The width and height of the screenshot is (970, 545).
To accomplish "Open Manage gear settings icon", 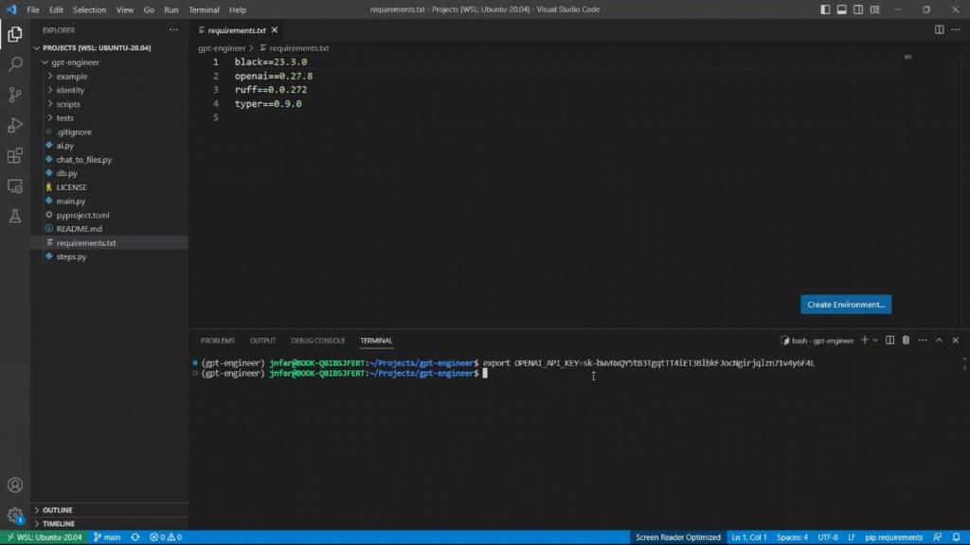I will 15,516.
